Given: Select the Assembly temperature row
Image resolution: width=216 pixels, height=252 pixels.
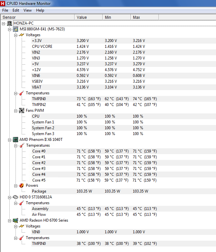Looking at the screenshot, I should click(x=124, y=209).
